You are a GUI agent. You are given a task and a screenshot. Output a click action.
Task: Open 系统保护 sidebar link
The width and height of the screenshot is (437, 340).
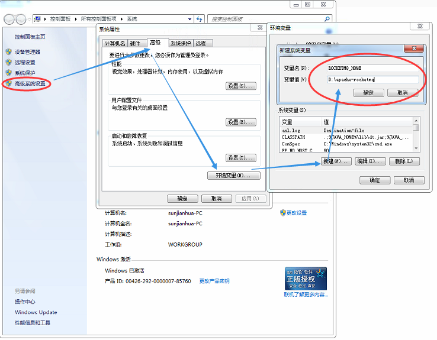click(25, 73)
